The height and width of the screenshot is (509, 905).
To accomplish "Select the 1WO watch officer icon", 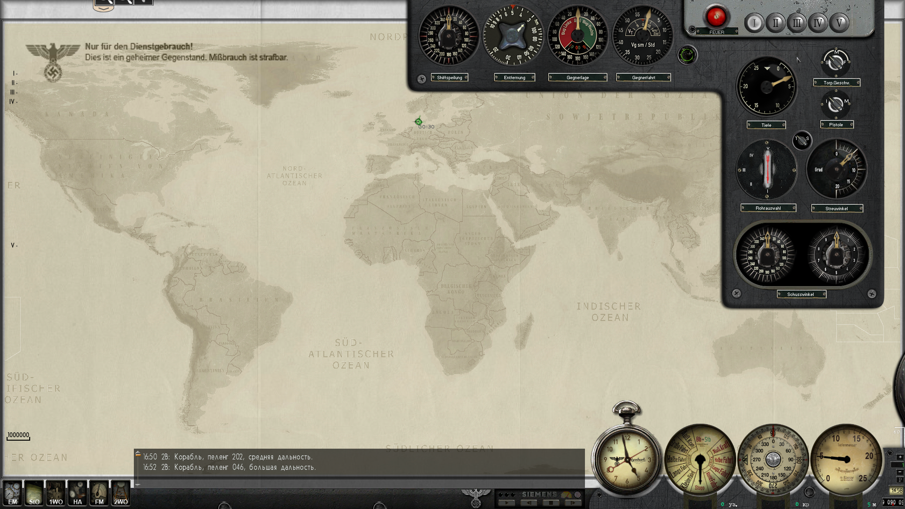I will coord(56,493).
